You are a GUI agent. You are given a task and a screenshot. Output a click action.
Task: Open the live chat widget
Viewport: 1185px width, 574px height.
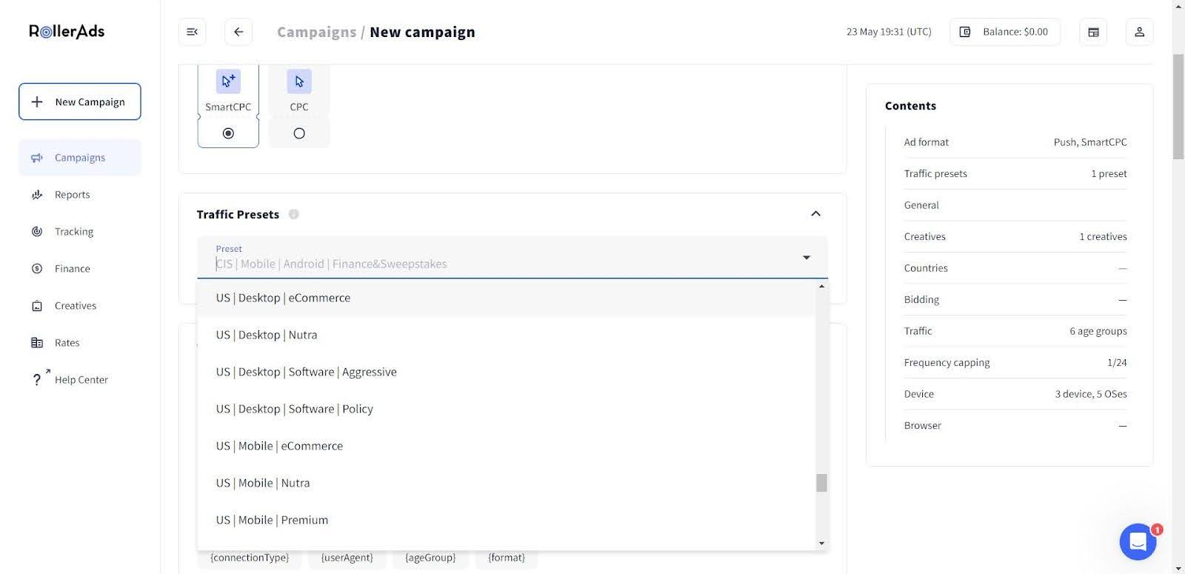1138,541
